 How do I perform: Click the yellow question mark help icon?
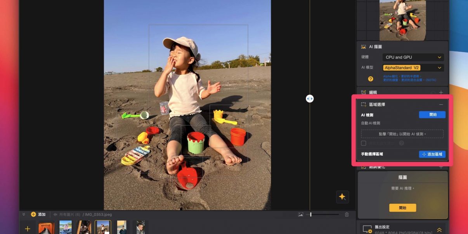(x=370, y=79)
